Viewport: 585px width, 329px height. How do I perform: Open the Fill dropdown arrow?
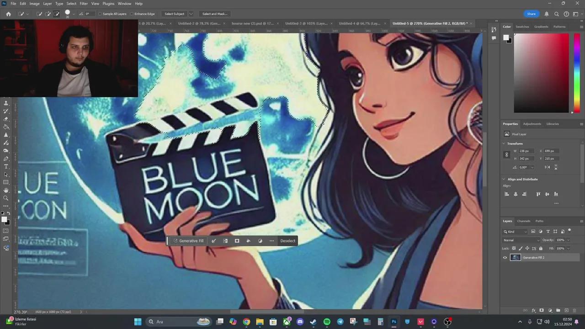click(x=568, y=249)
